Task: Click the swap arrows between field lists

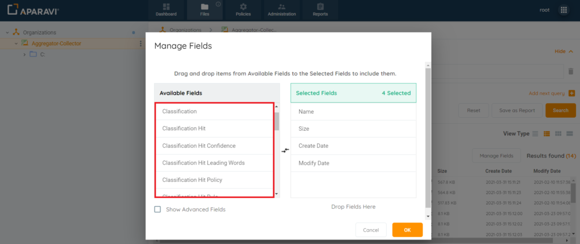Action: 285,150
